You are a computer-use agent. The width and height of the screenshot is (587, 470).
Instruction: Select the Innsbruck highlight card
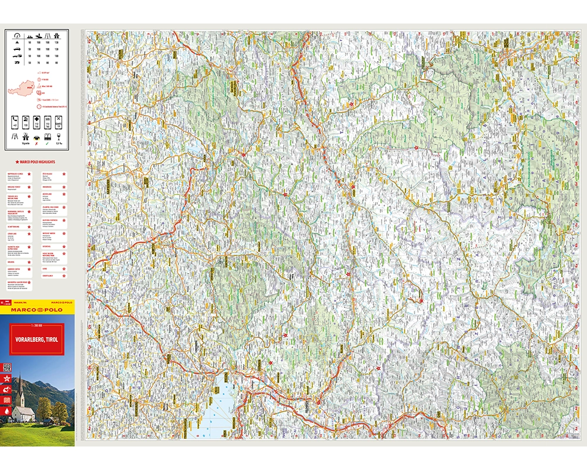(x=54, y=186)
